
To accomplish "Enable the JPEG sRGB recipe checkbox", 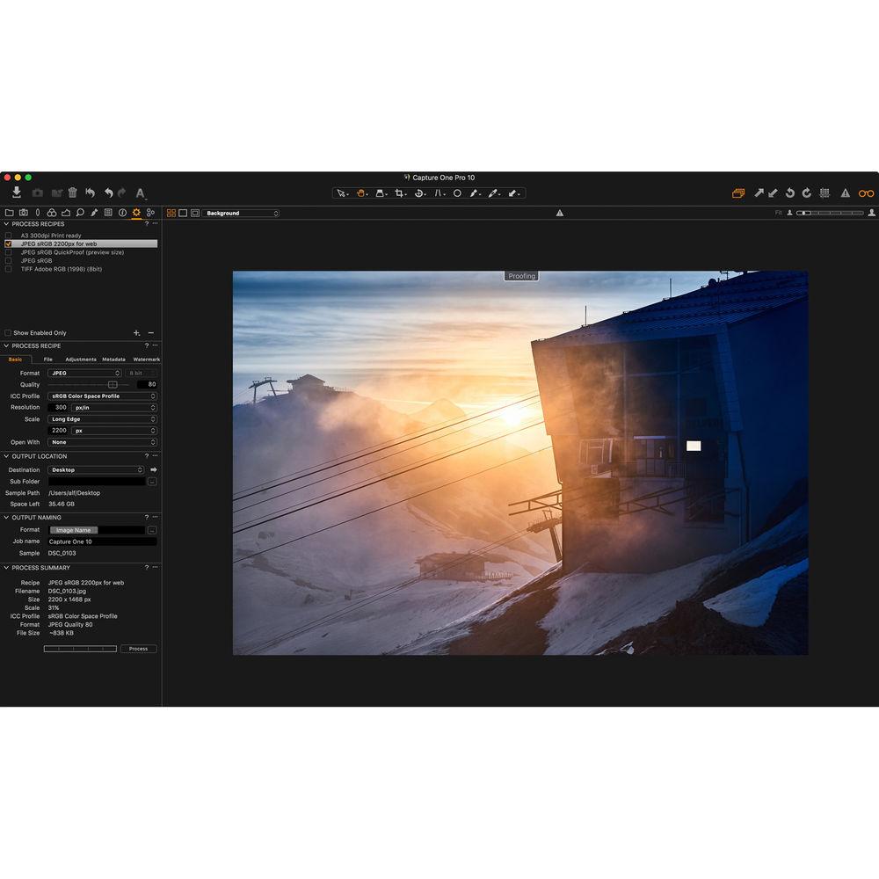I will [x=7, y=260].
